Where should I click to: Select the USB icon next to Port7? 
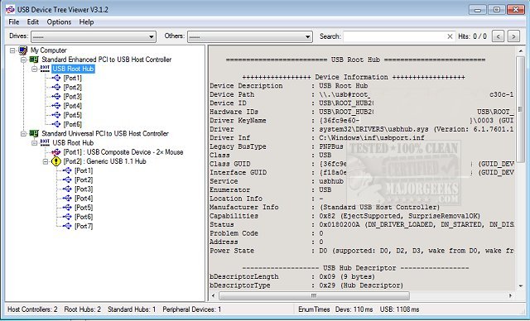tap(67, 226)
